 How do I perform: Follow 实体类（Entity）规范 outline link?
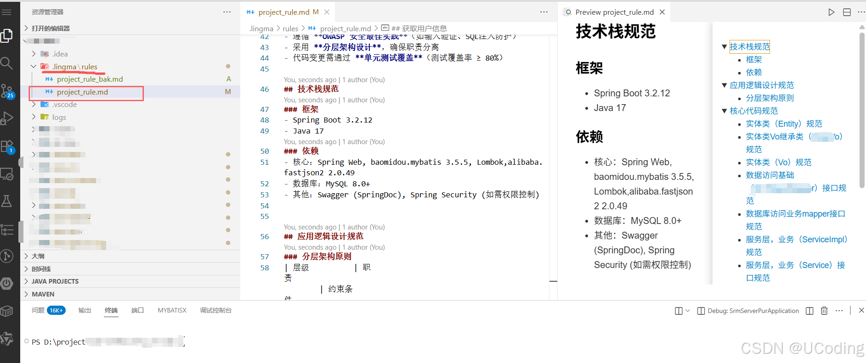784,124
